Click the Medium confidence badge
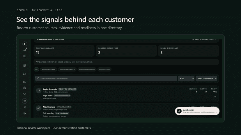Screen dimensions: 241x135 coord(62,96)
